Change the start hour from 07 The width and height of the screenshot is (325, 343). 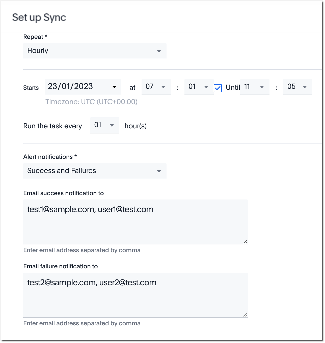pyautogui.click(x=156, y=87)
